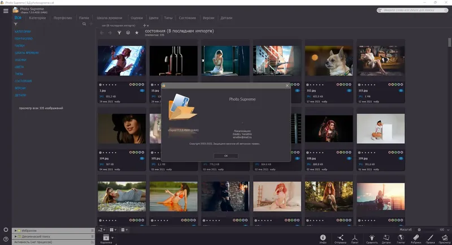452x245 pixels.
Task: Switch to the Категории tab
Action: (37, 18)
